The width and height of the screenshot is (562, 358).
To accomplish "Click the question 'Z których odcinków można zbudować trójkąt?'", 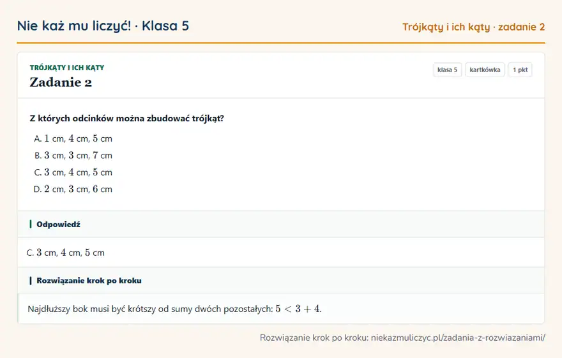I will pyautogui.click(x=127, y=119).
